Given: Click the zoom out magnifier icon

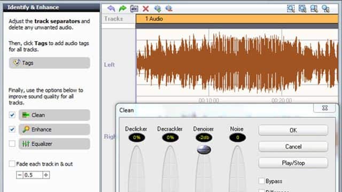Looking at the screenshot, I should (x=314, y=9).
